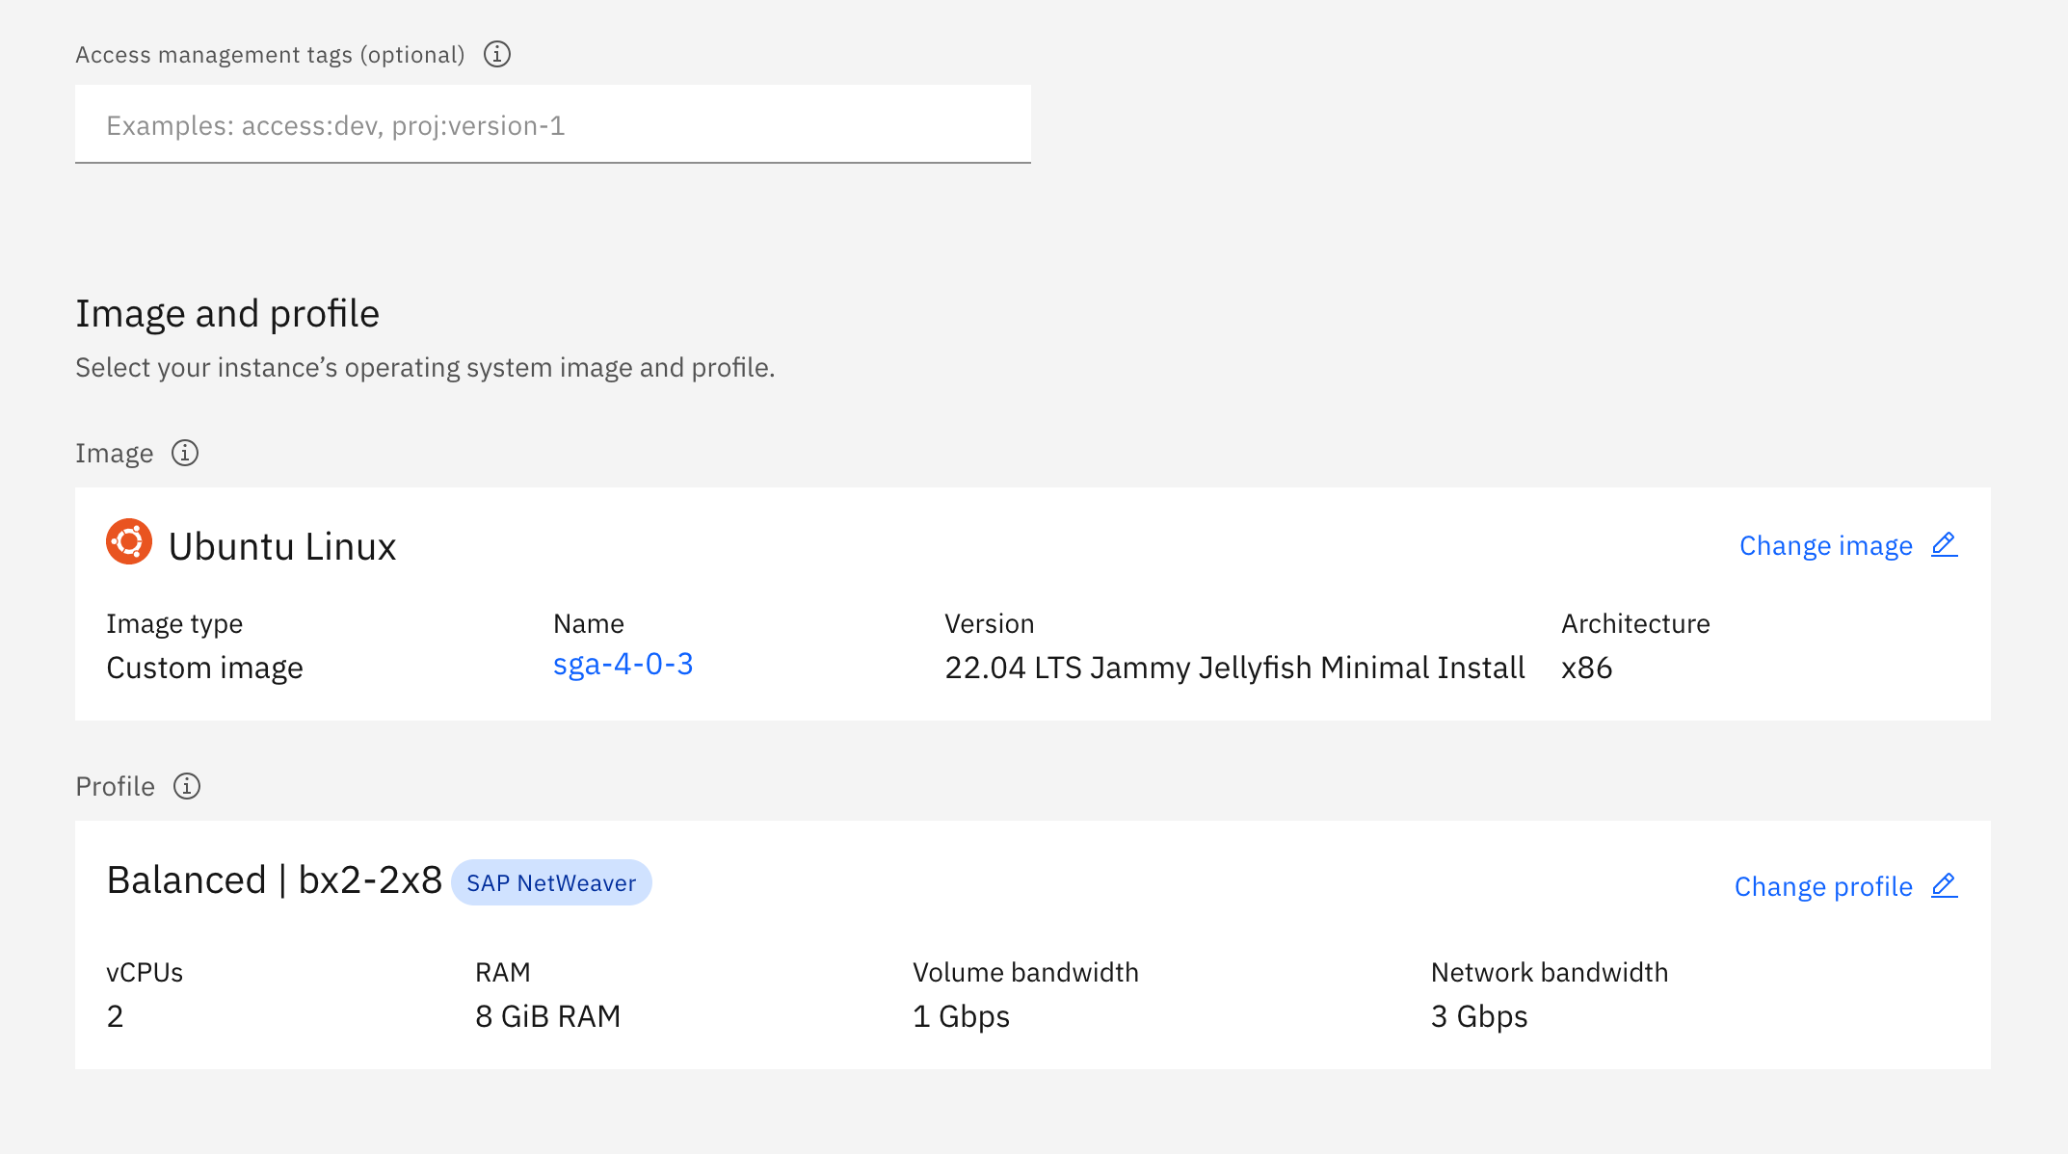The image size is (2068, 1154).
Task: Open the Access management tags info tooltip
Action: click(497, 54)
